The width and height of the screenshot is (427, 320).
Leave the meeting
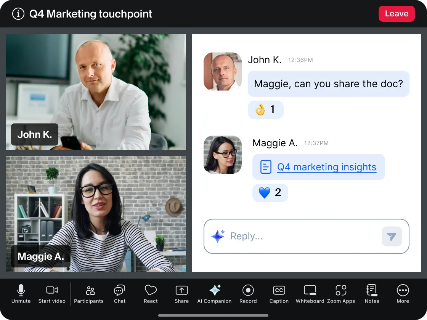click(x=396, y=13)
